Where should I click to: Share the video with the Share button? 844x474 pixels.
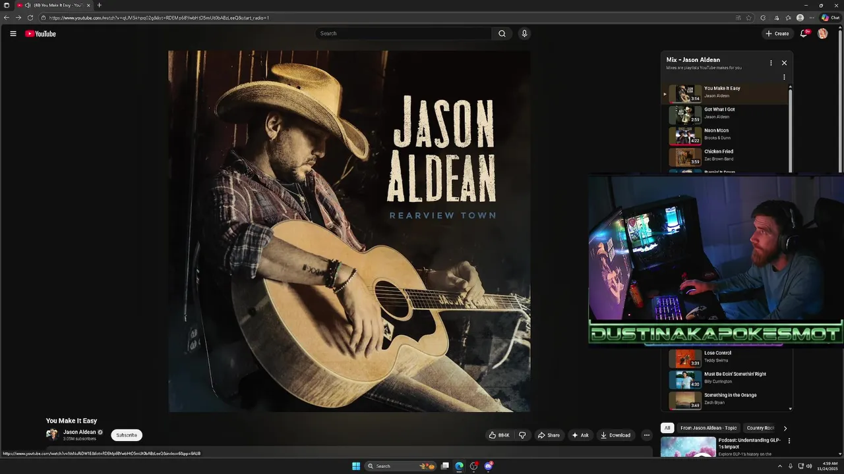click(549, 435)
